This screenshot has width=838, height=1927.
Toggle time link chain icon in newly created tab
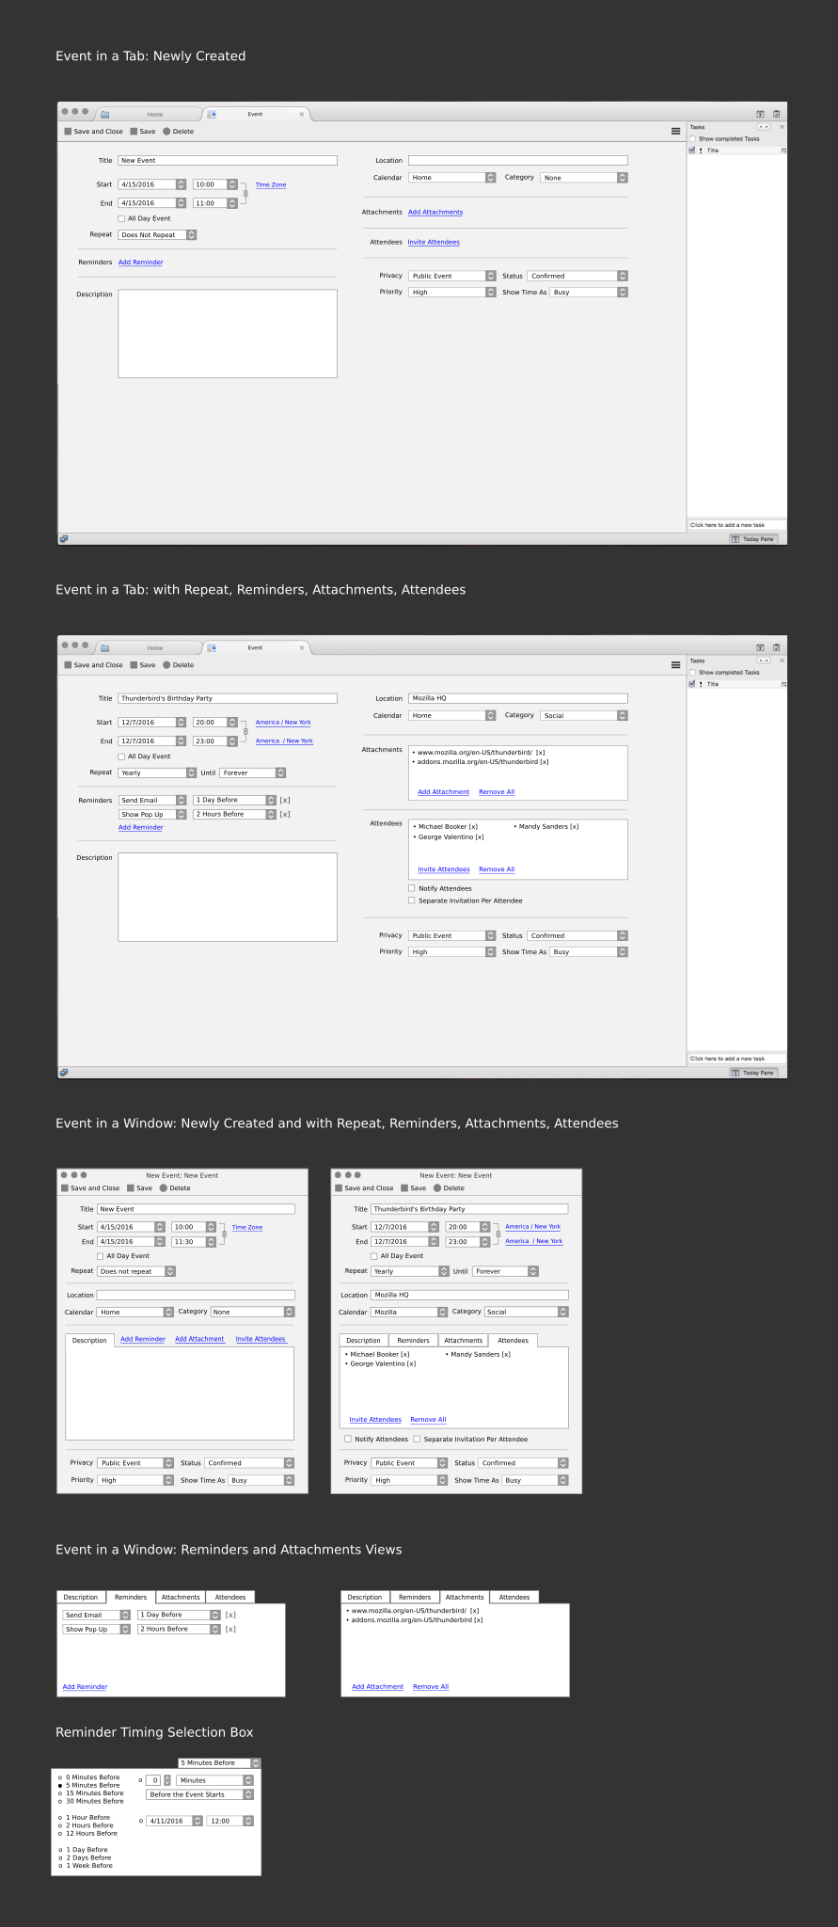point(245,194)
